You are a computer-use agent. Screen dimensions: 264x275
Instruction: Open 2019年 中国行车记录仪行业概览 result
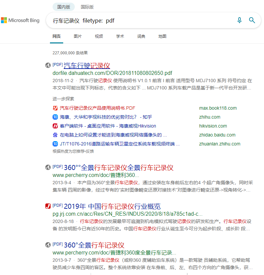point(112,206)
